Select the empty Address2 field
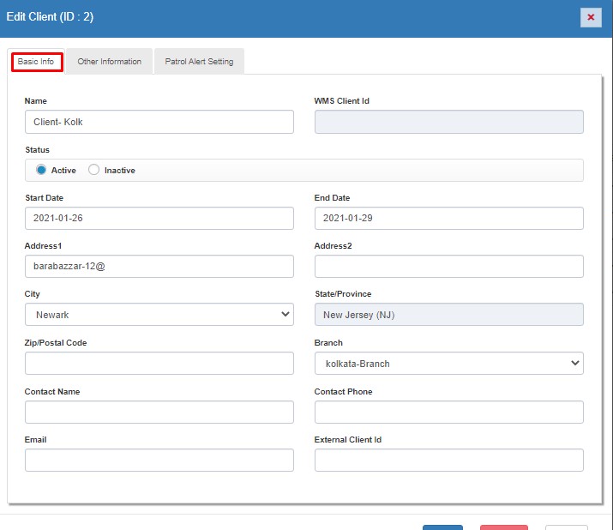This screenshot has width=613, height=530. pos(448,266)
